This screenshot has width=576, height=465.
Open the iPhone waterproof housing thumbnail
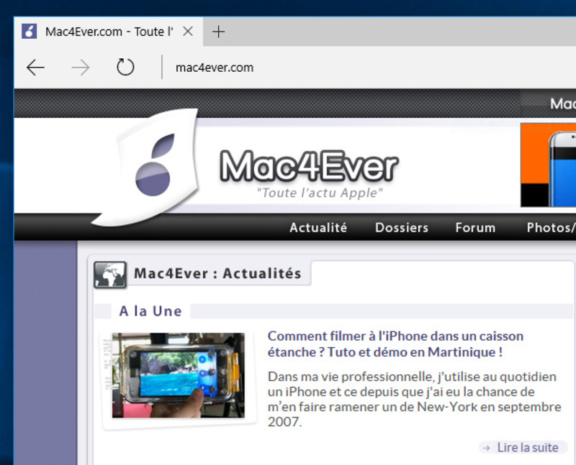point(179,375)
